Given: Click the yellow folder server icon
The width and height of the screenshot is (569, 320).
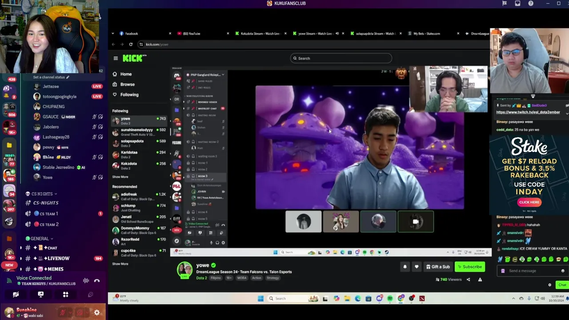Looking at the screenshot, I should [x=9, y=145].
